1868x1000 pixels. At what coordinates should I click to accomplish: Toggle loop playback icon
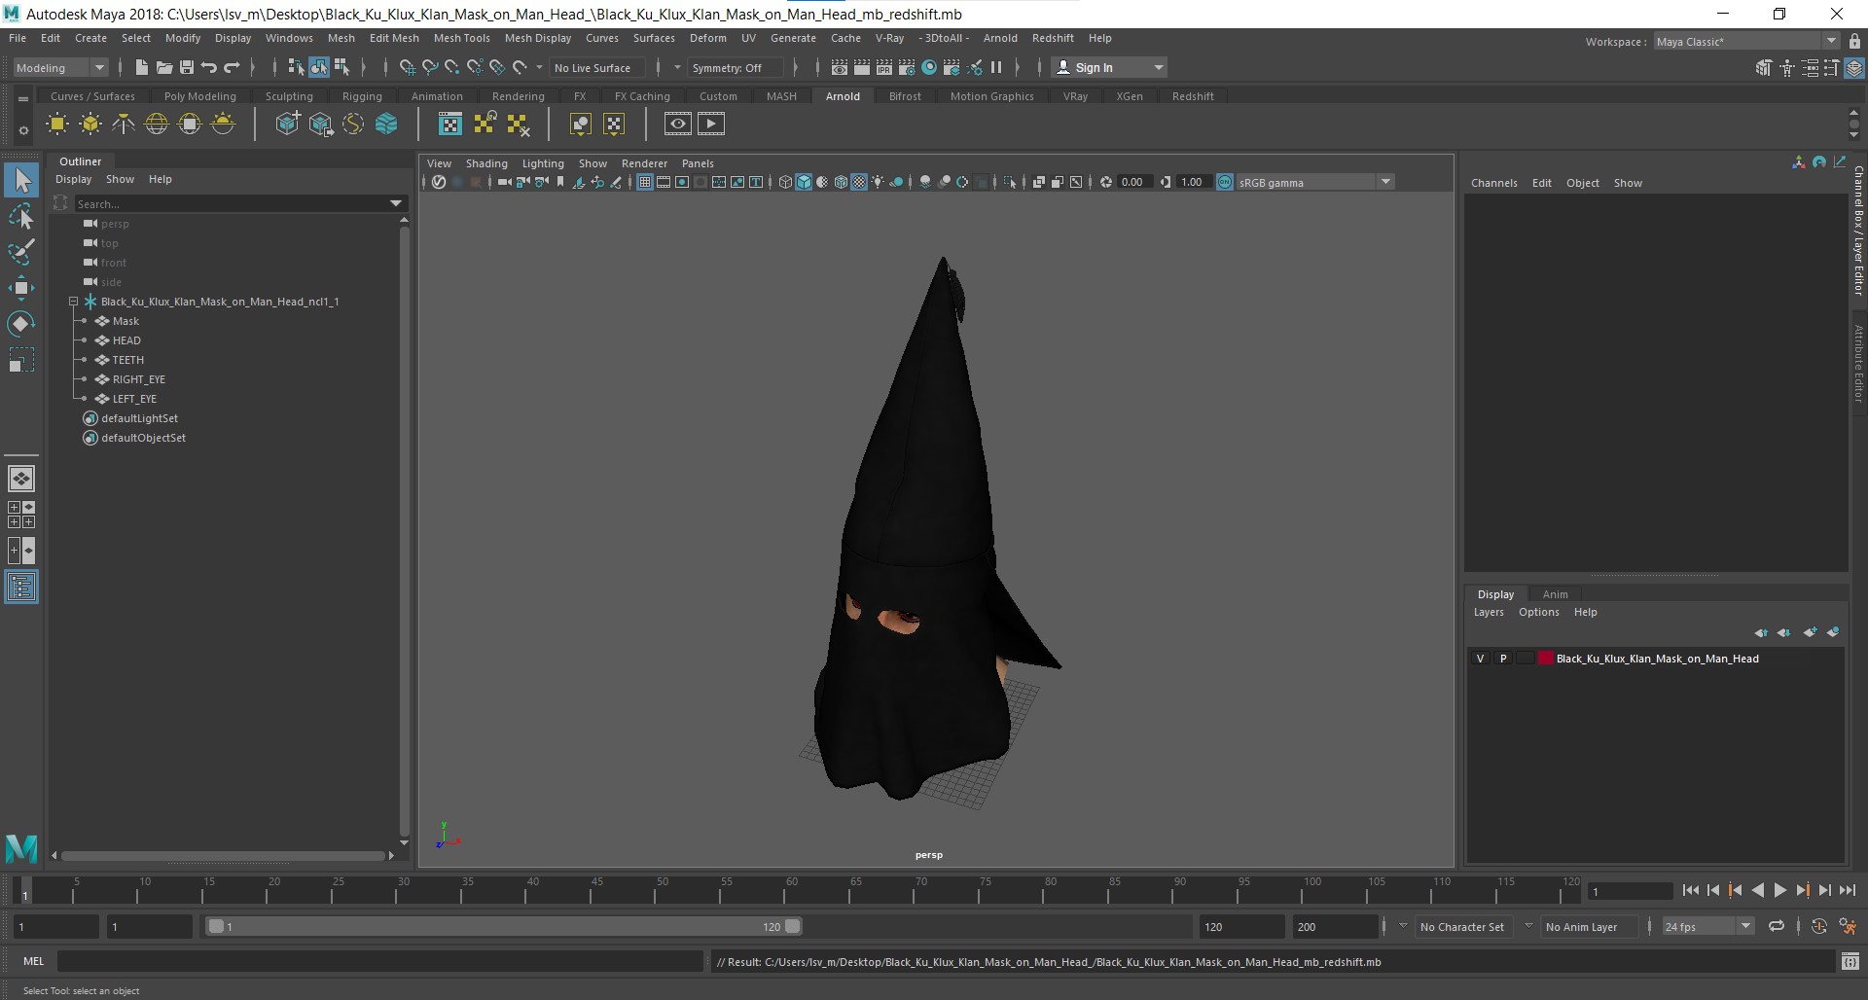point(1777,926)
